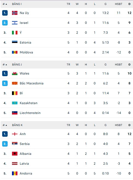Click the Norway flag icon
133x180 pixels.
(15, 13)
